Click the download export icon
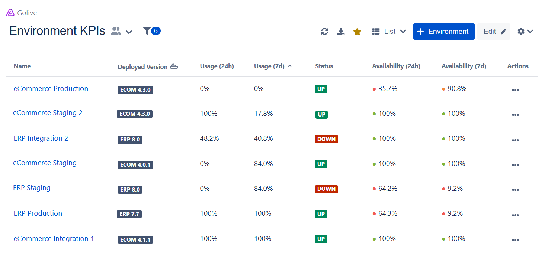This screenshot has width=542, height=255. [341, 32]
